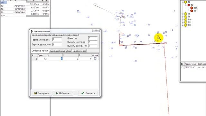Click the Гориз. углов, сек input field

point(57,39)
